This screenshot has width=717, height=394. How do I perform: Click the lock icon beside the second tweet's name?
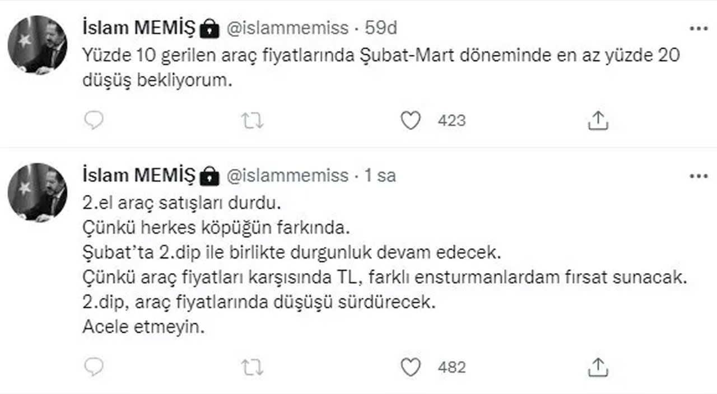pos(210,175)
